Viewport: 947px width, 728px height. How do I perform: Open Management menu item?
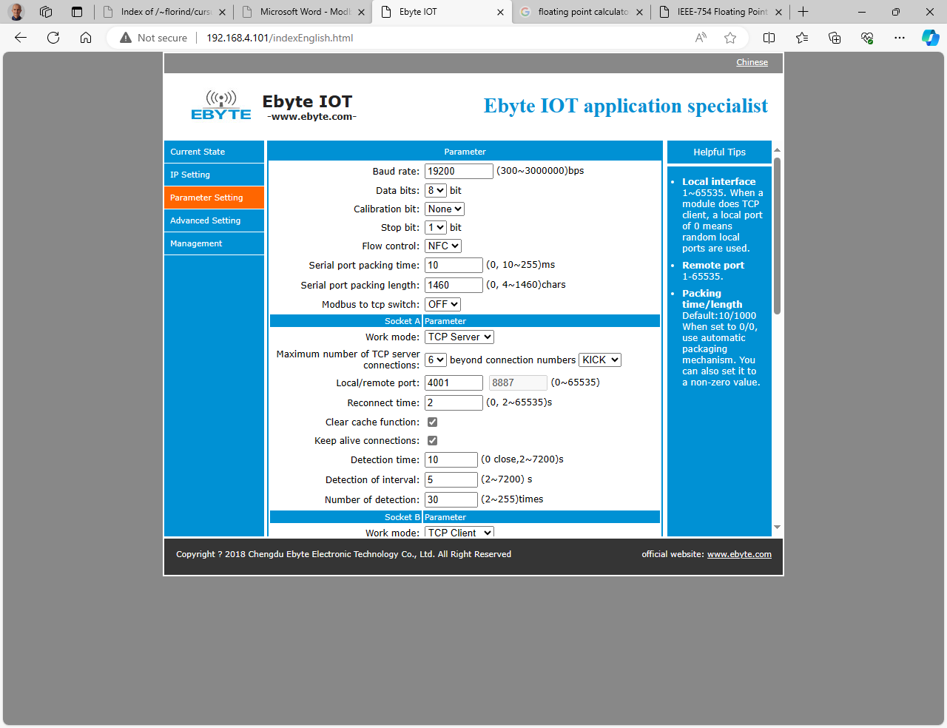pos(214,243)
